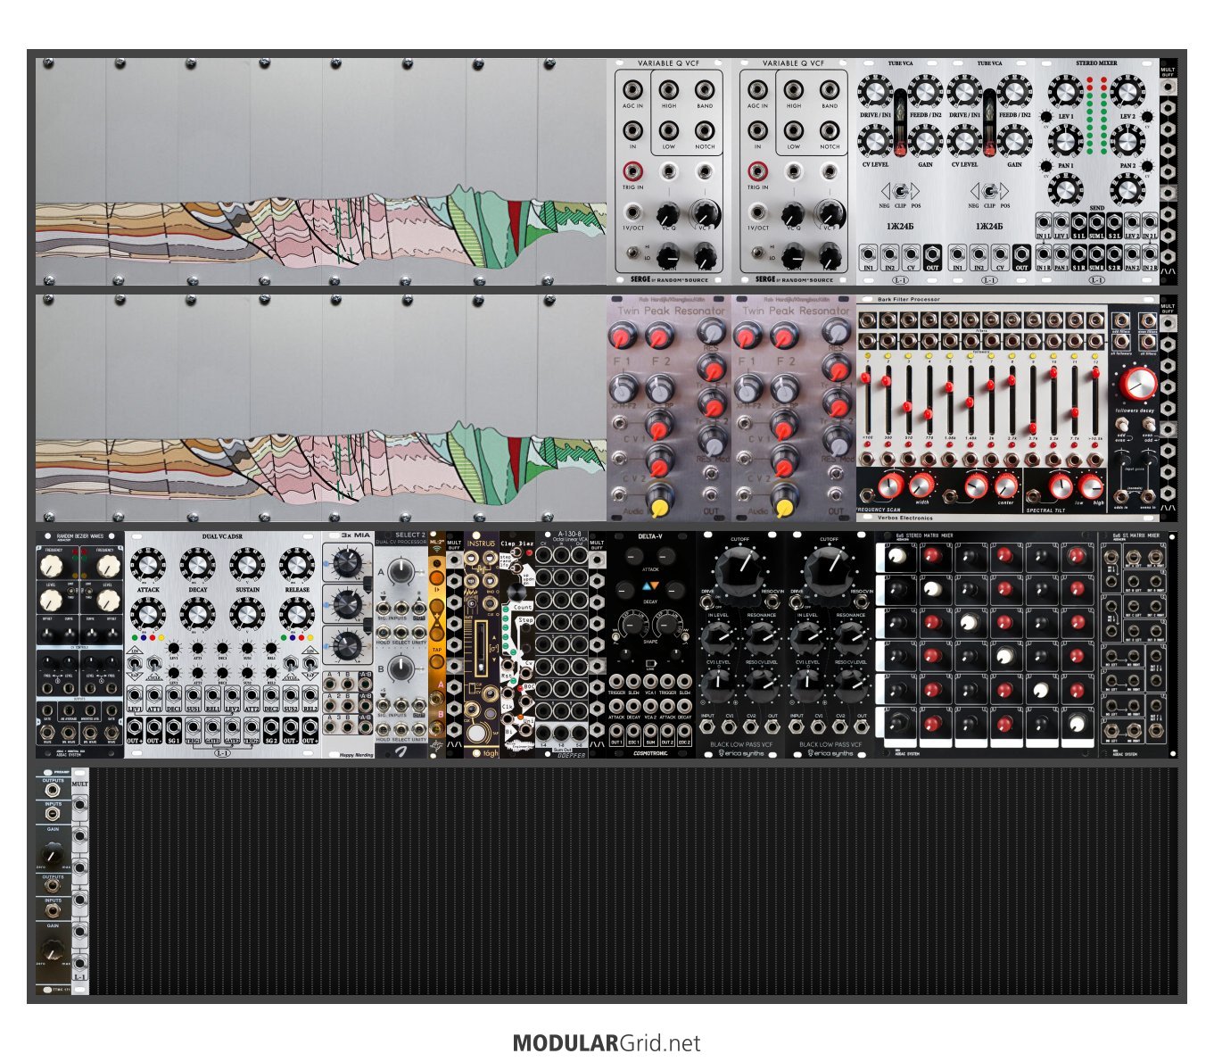Image resolution: width=1214 pixels, height=1062 pixels.
Task: Click IN 1 L jack on Stereo Mixer
Action: click(x=1043, y=224)
